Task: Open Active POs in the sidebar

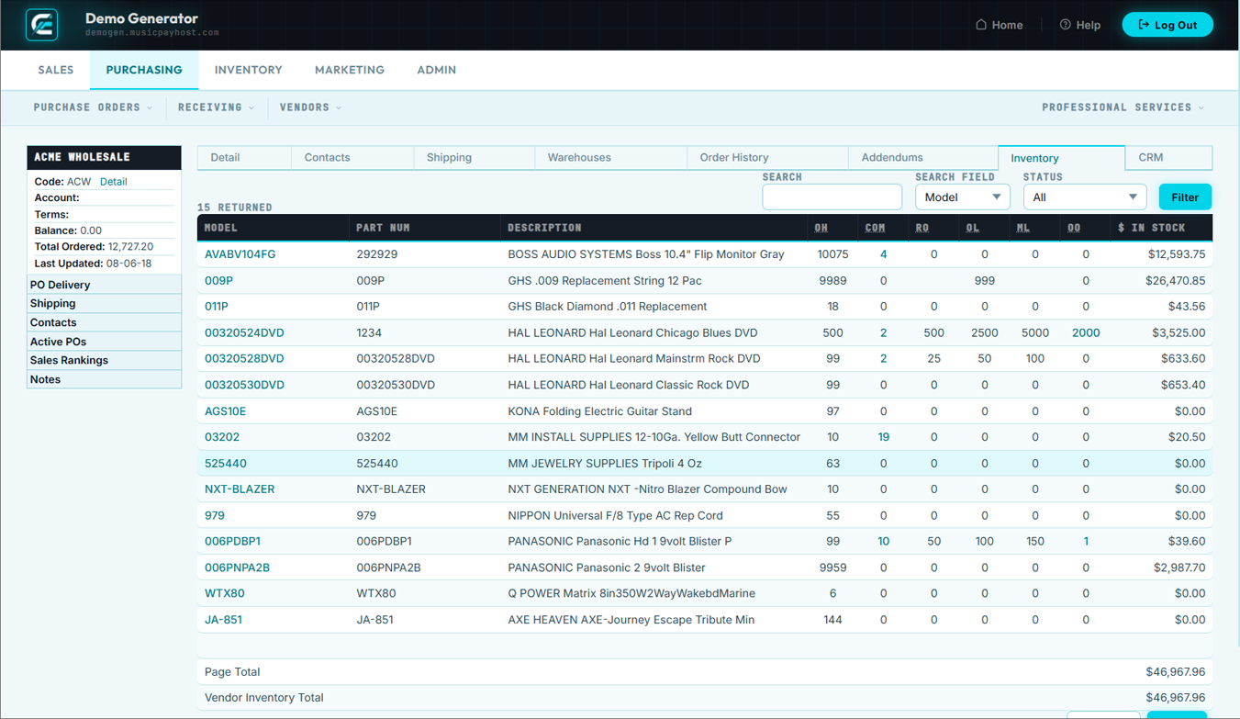Action: coord(105,342)
